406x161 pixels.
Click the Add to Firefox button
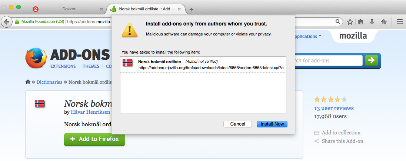point(94,139)
